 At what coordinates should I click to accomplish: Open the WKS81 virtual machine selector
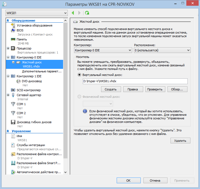pos(36,13)
